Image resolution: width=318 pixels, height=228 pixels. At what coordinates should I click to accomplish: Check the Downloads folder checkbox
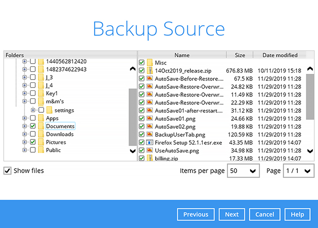[x=33, y=134]
